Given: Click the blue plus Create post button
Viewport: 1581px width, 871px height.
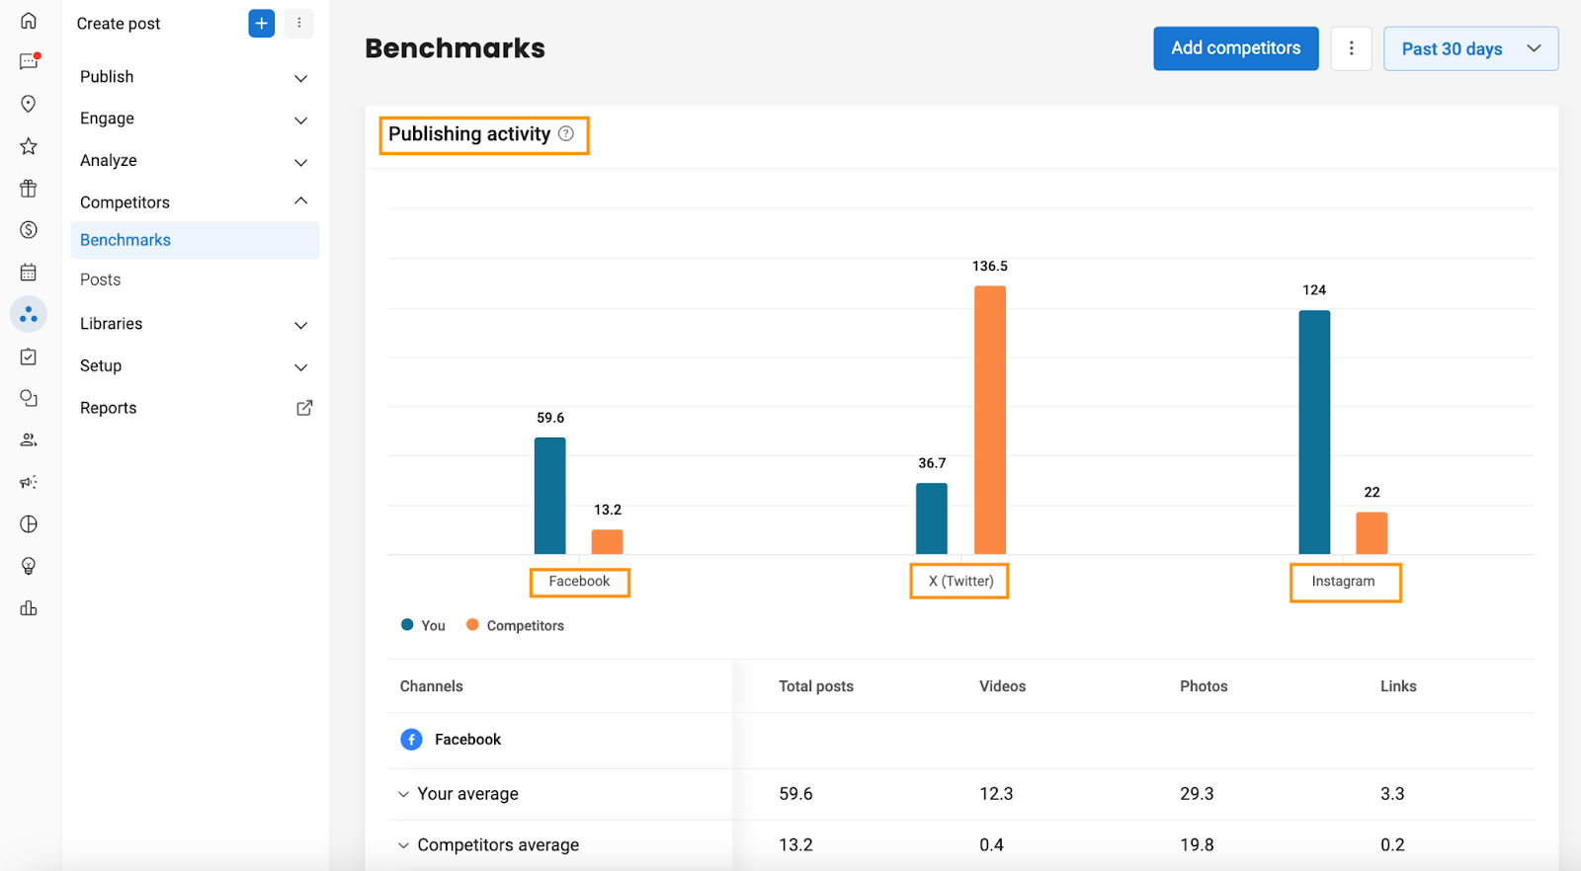Looking at the screenshot, I should (262, 23).
